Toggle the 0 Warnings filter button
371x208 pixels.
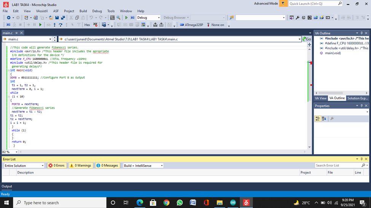click(80, 165)
